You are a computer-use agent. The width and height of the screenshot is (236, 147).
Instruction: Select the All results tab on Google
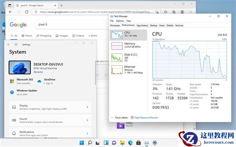[14, 36]
